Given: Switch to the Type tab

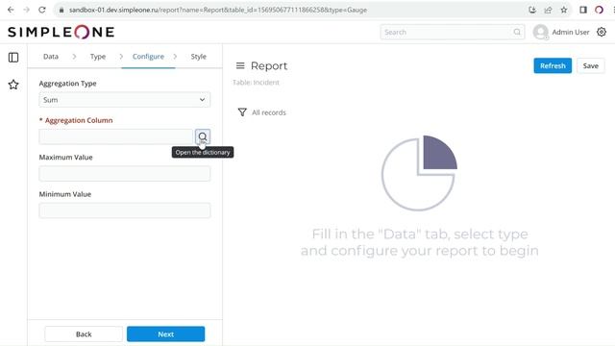Looking at the screenshot, I should [98, 57].
